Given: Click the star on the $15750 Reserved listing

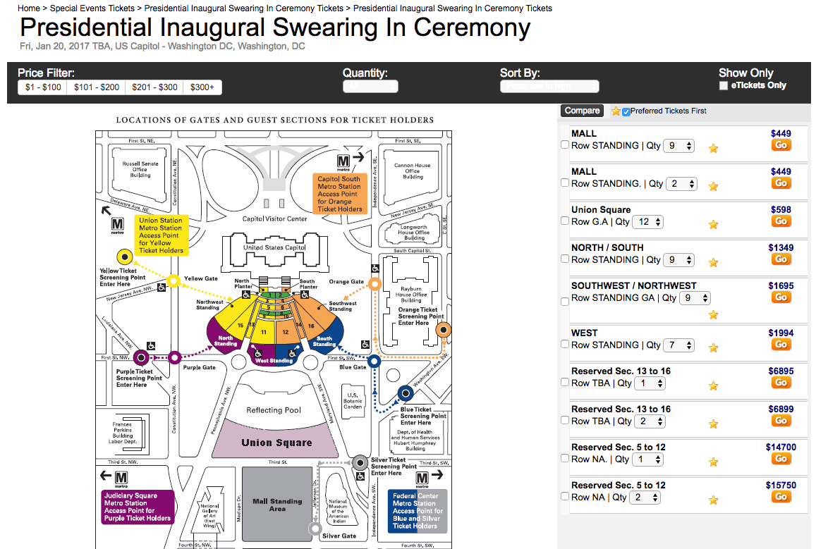Looking at the screenshot, I should 713,500.
